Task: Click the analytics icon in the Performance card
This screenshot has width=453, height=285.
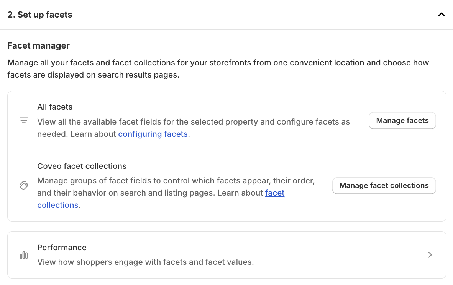Action: tap(24, 255)
